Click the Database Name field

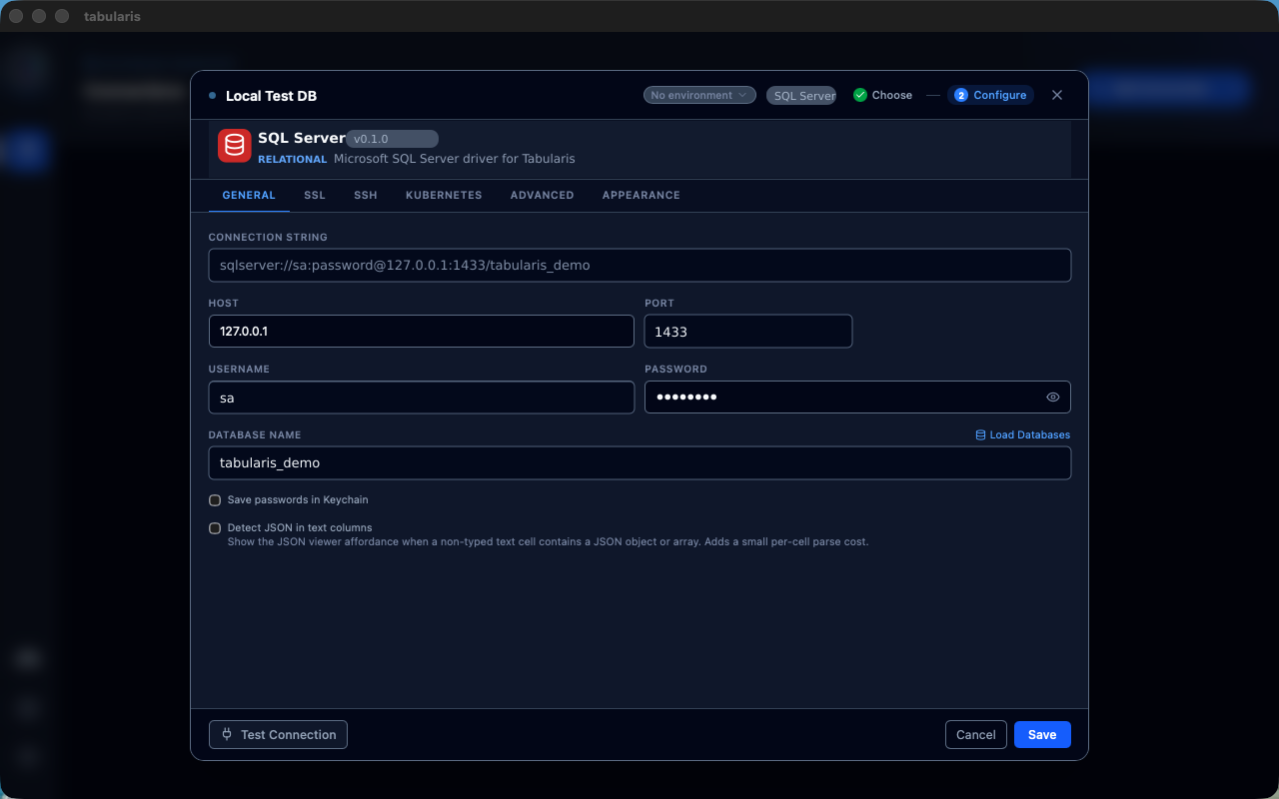click(639, 463)
